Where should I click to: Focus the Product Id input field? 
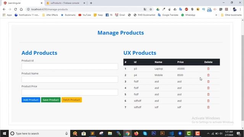[70, 67]
